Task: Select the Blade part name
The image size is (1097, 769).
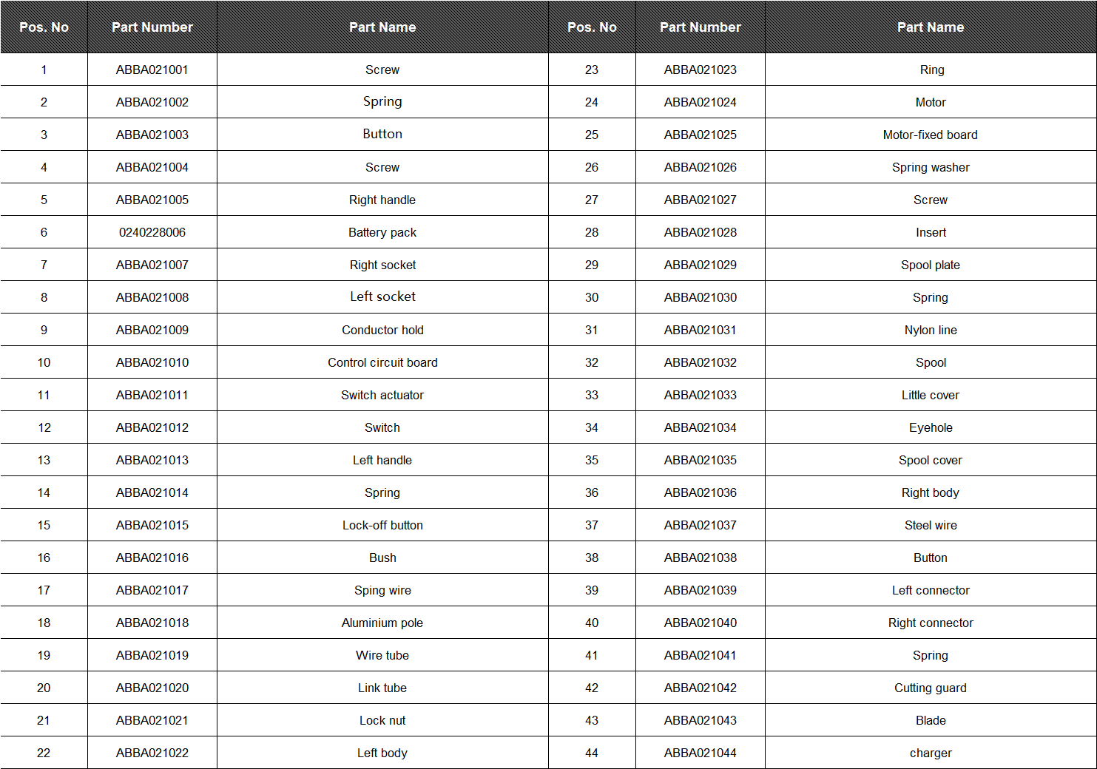Action: 931,720
